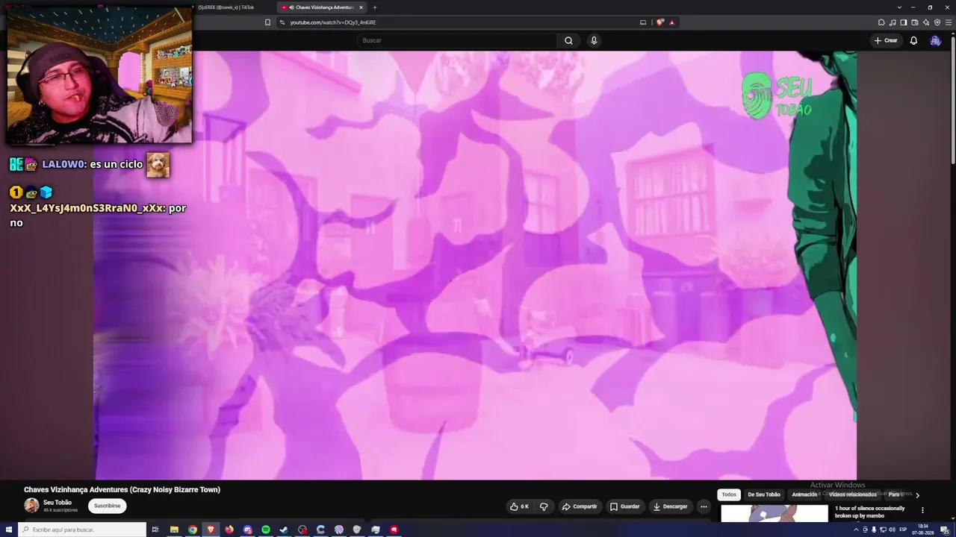Screen dimensions: 956x537
Task: Save video with Guardar button
Action: [x=624, y=506]
